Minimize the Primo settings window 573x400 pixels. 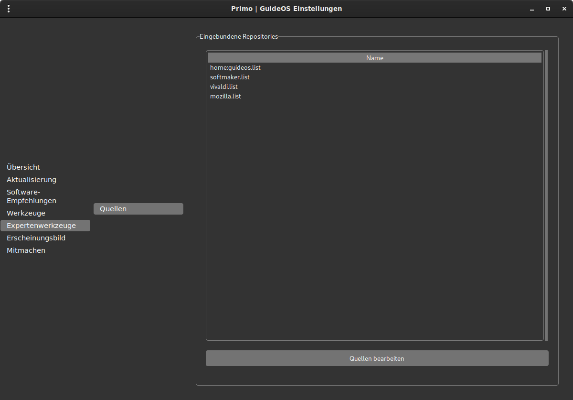coord(532,9)
